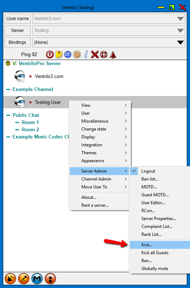Toggle the checked Logout menu item

pyautogui.click(x=160, y=171)
